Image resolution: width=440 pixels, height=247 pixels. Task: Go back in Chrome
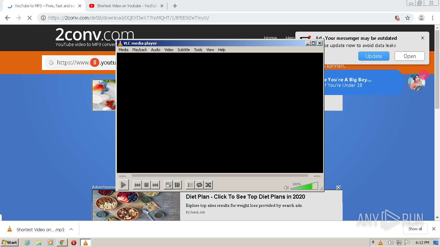8,18
